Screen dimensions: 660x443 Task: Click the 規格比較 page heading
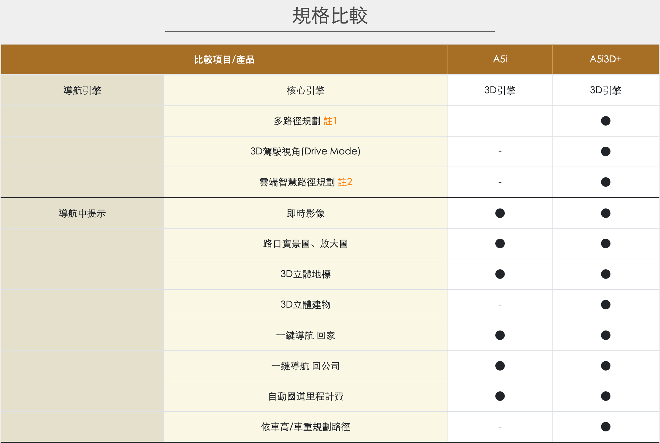coord(330,15)
